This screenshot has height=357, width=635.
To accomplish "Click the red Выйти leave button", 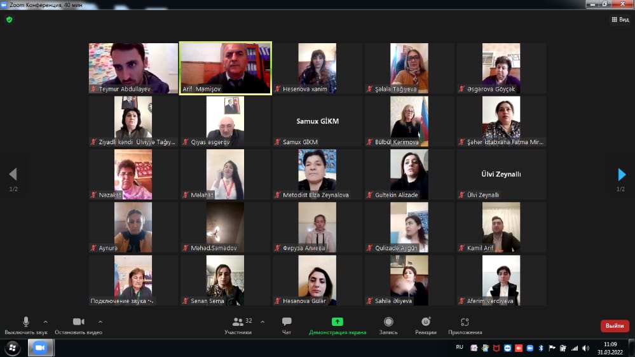I will [614, 326].
